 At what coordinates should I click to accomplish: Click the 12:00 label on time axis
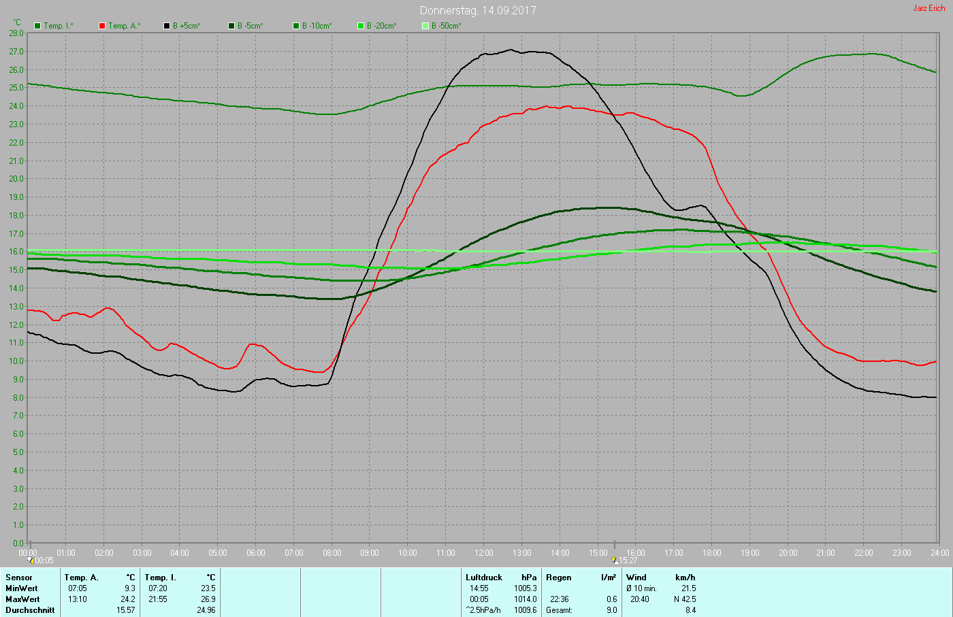[x=484, y=553]
